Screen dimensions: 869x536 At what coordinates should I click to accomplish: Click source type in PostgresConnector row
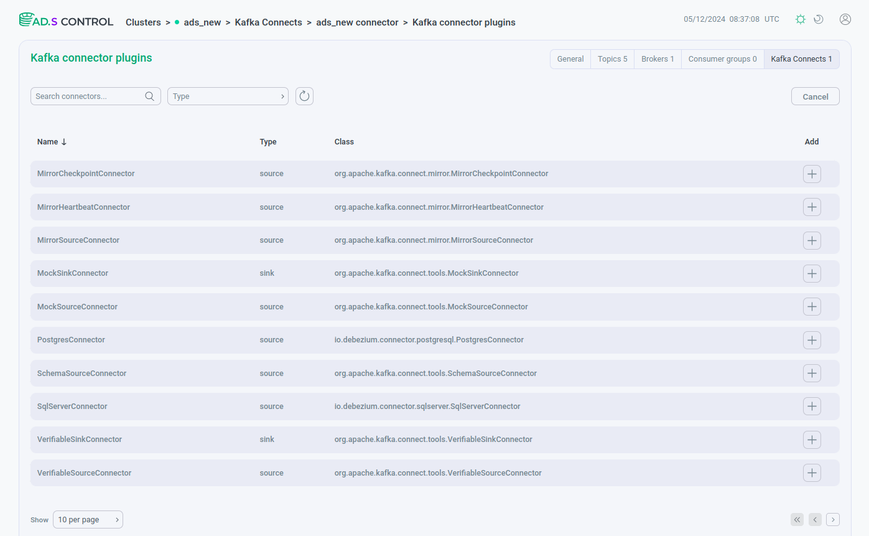(x=271, y=340)
